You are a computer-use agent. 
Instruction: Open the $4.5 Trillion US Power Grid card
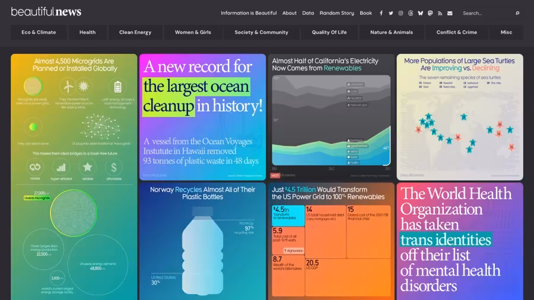click(x=331, y=241)
